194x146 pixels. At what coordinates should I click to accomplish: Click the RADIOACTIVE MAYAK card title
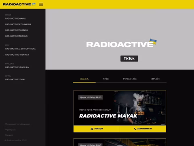108,116
